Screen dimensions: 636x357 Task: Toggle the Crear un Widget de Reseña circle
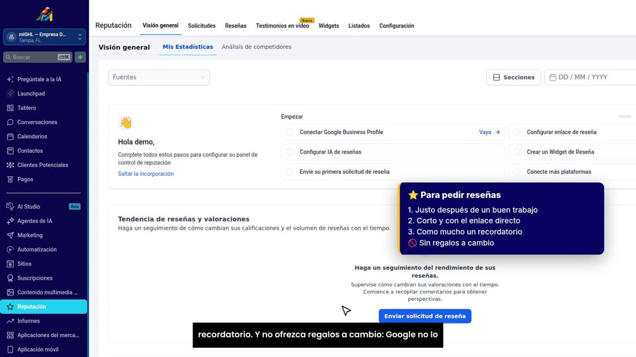[517, 152]
